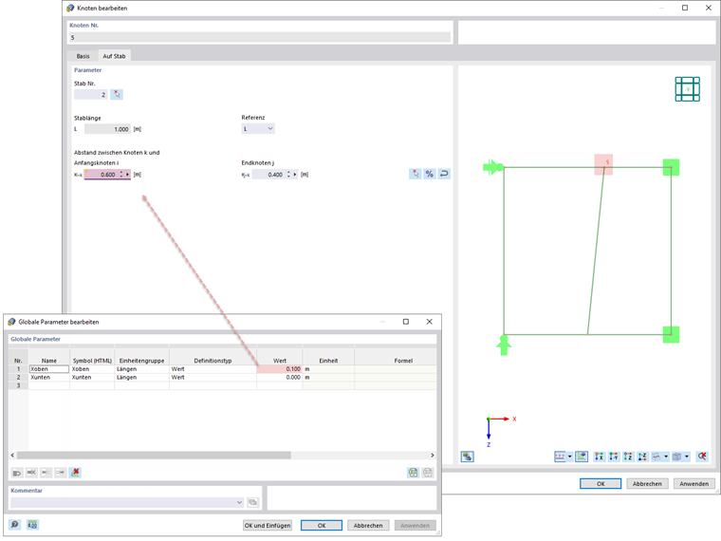Click the Knoten Nr. field showing 5
The height and width of the screenshot is (541, 721).
point(260,37)
